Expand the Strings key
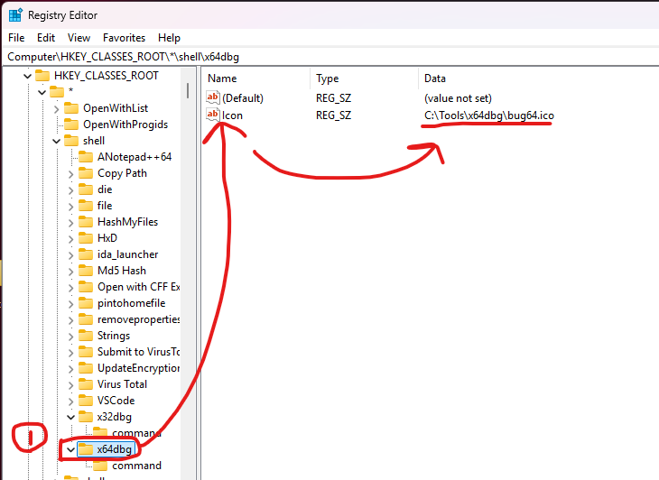The width and height of the screenshot is (659, 480). (70, 337)
